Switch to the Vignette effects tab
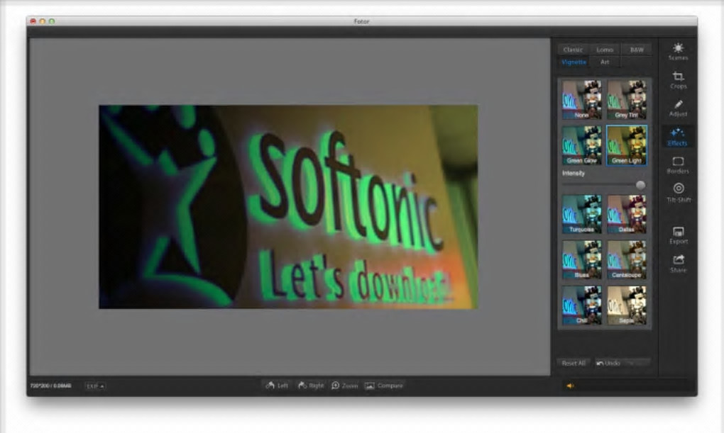 pos(574,62)
